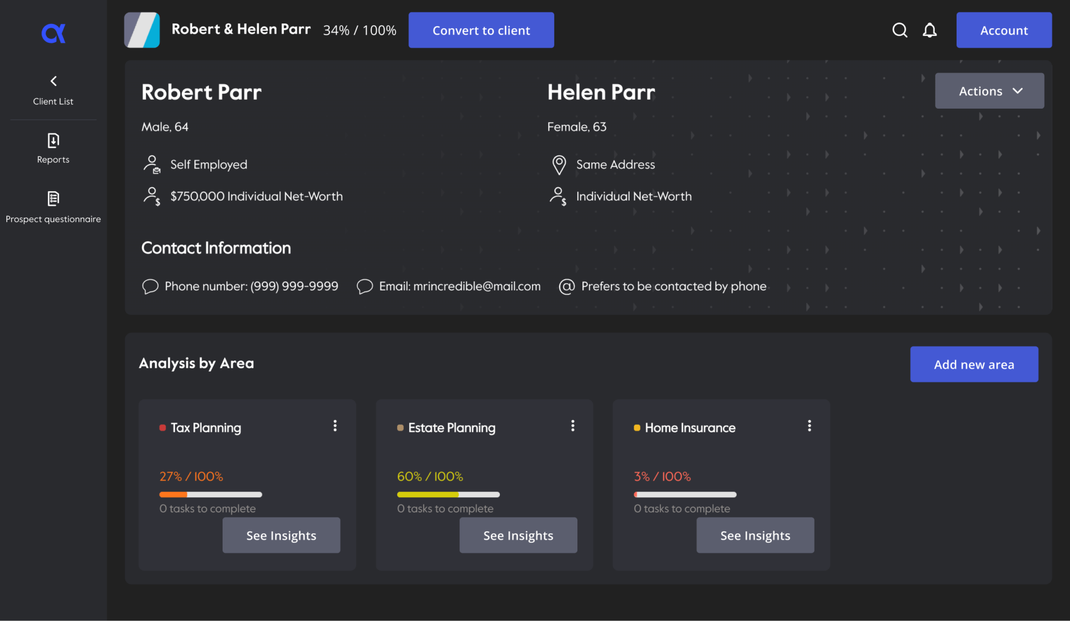Check notifications via the bell icon
Viewport: 1070px width, 621px height.
pyautogui.click(x=930, y=30)
